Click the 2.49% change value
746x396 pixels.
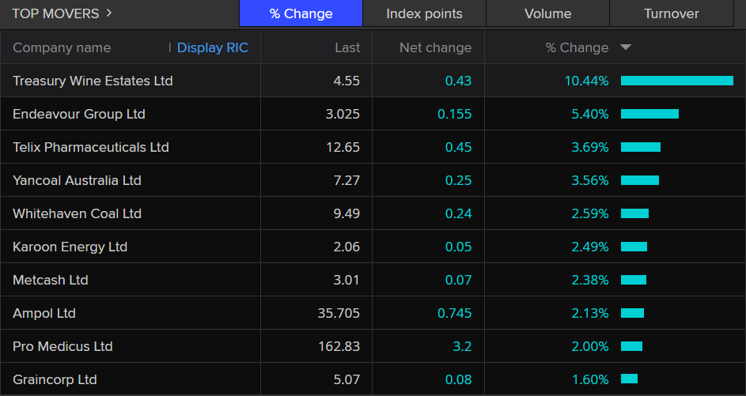pyautogui.click(x=590, y=247)
